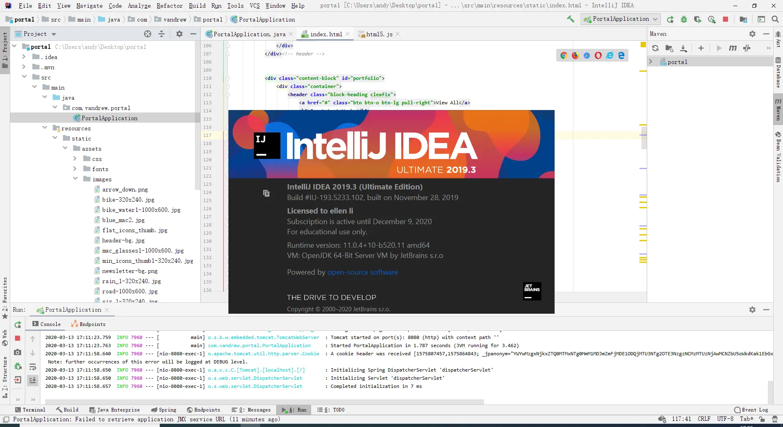Click the Search Everywhere magnifier icon
The image size is (783, 427).
click(775, 19)
